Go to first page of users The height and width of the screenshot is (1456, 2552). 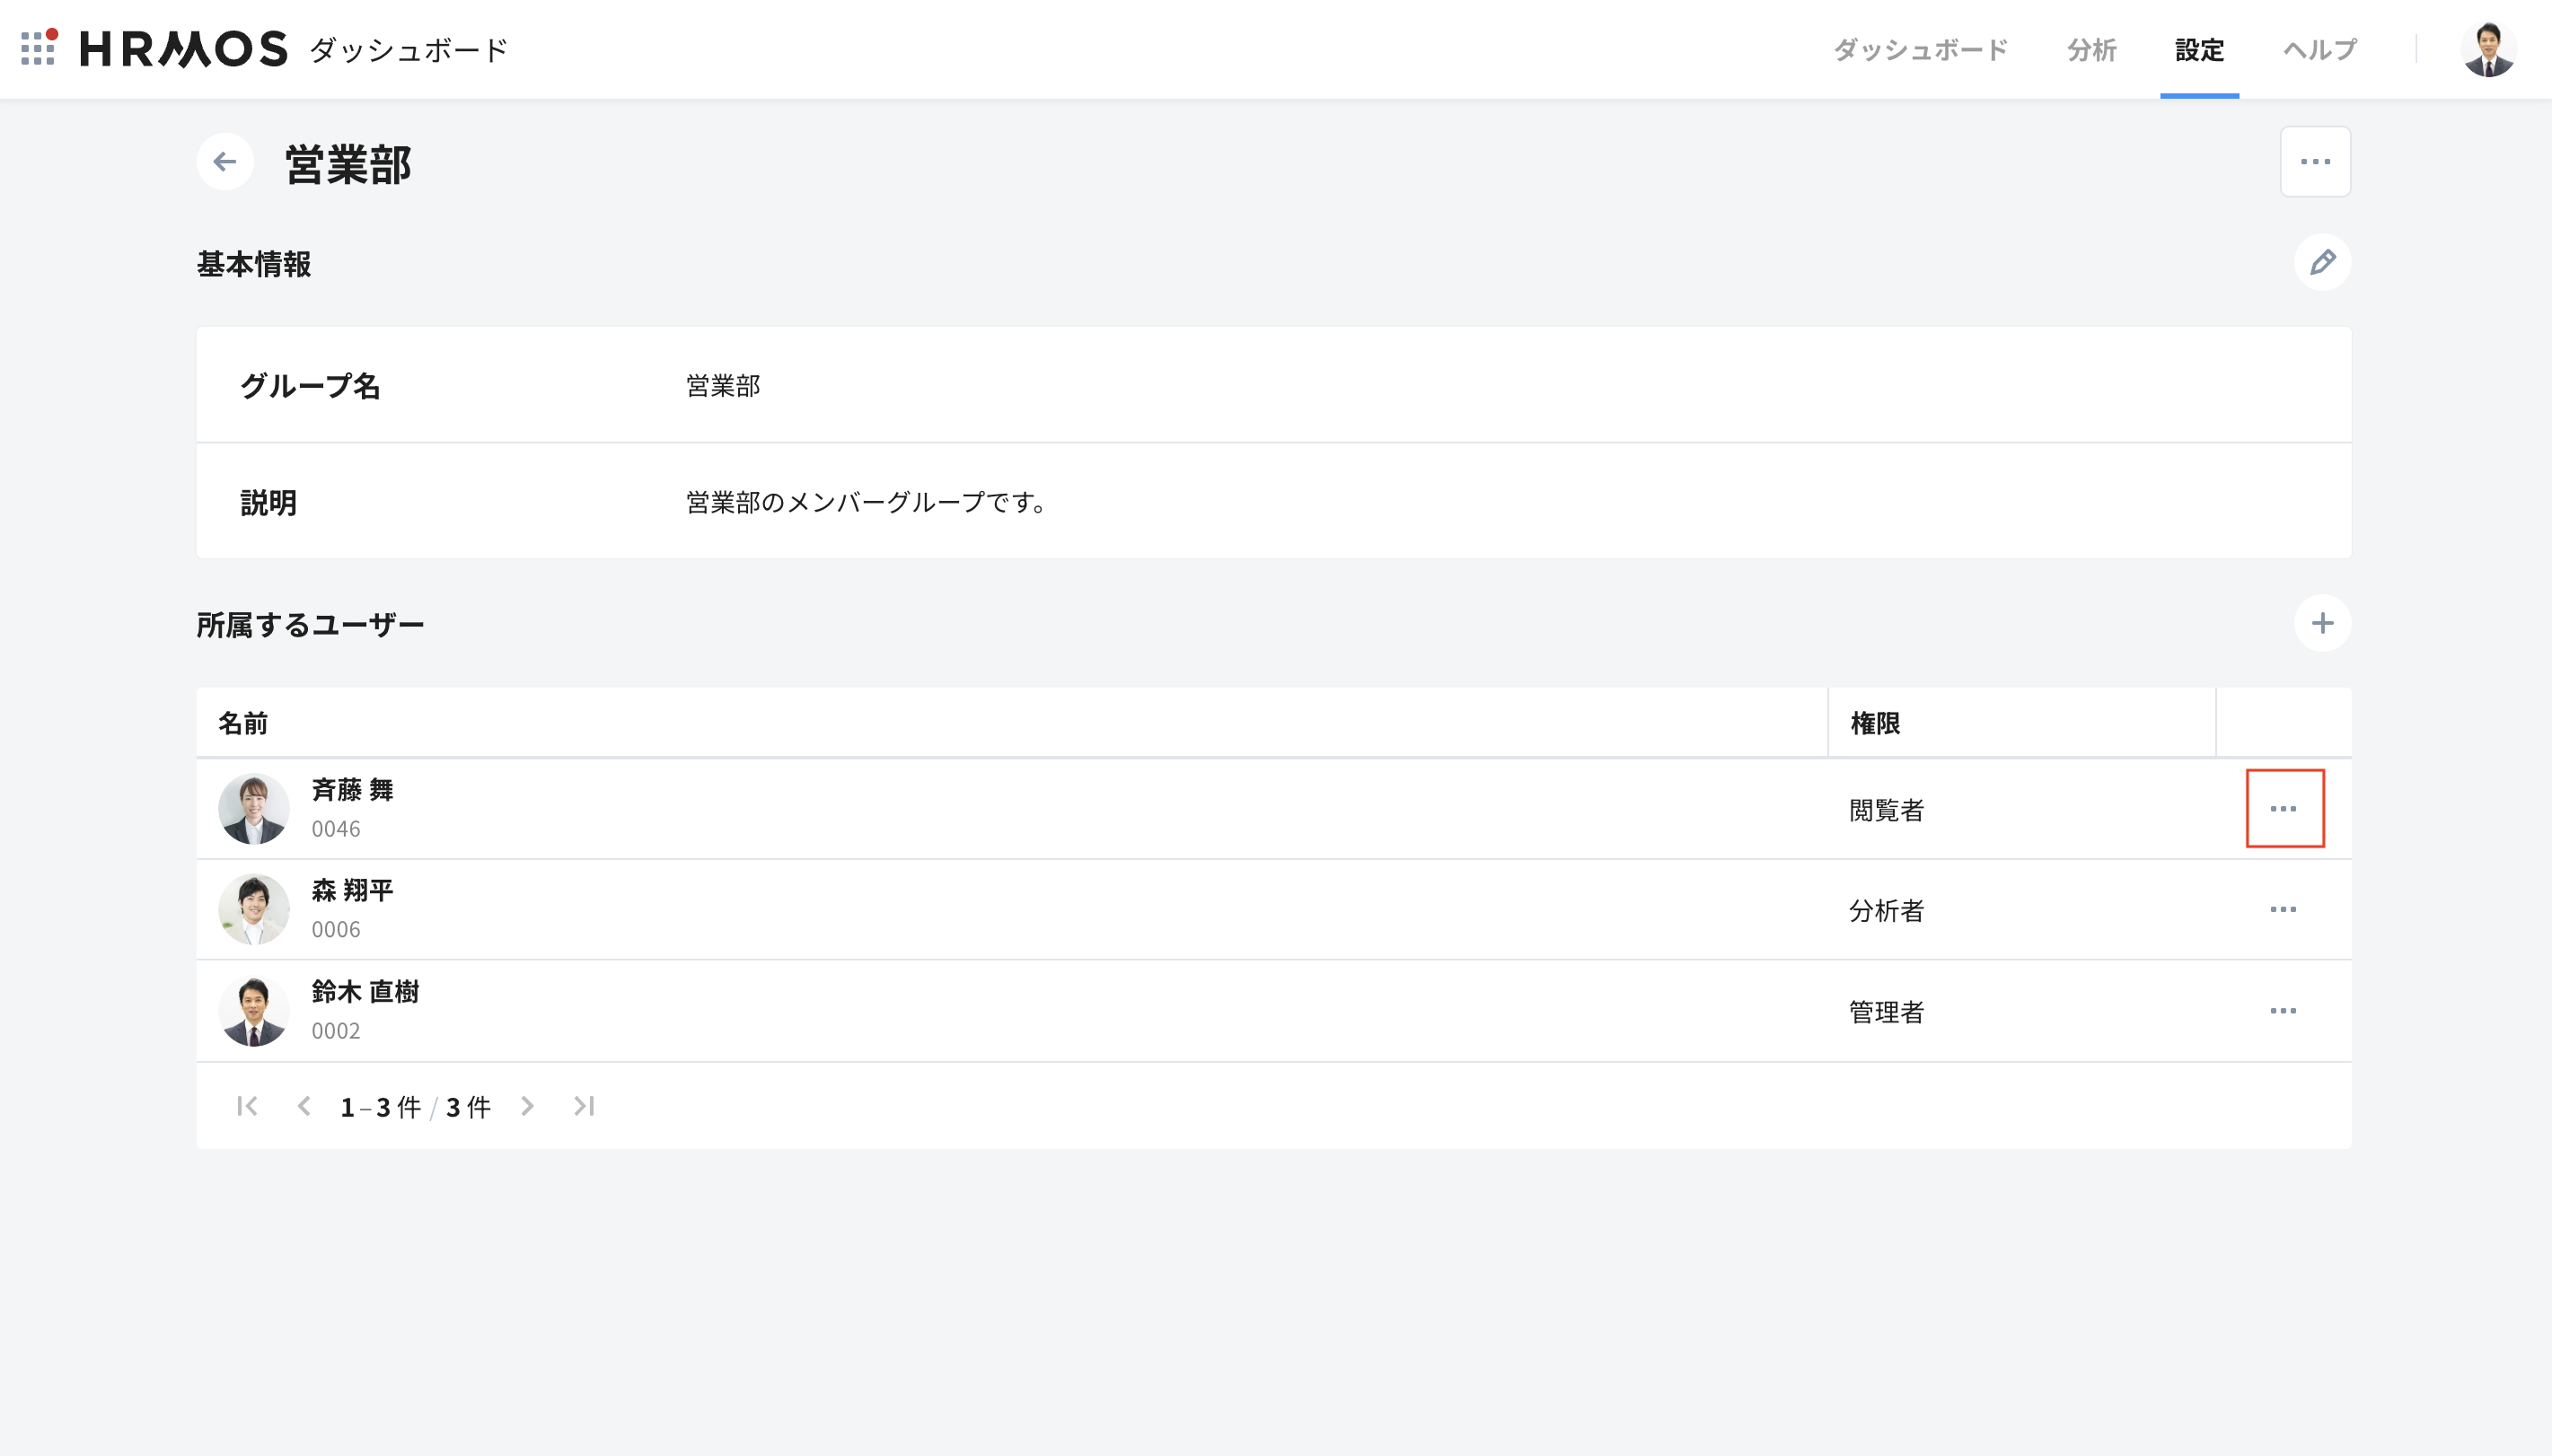pos(247,1106)
